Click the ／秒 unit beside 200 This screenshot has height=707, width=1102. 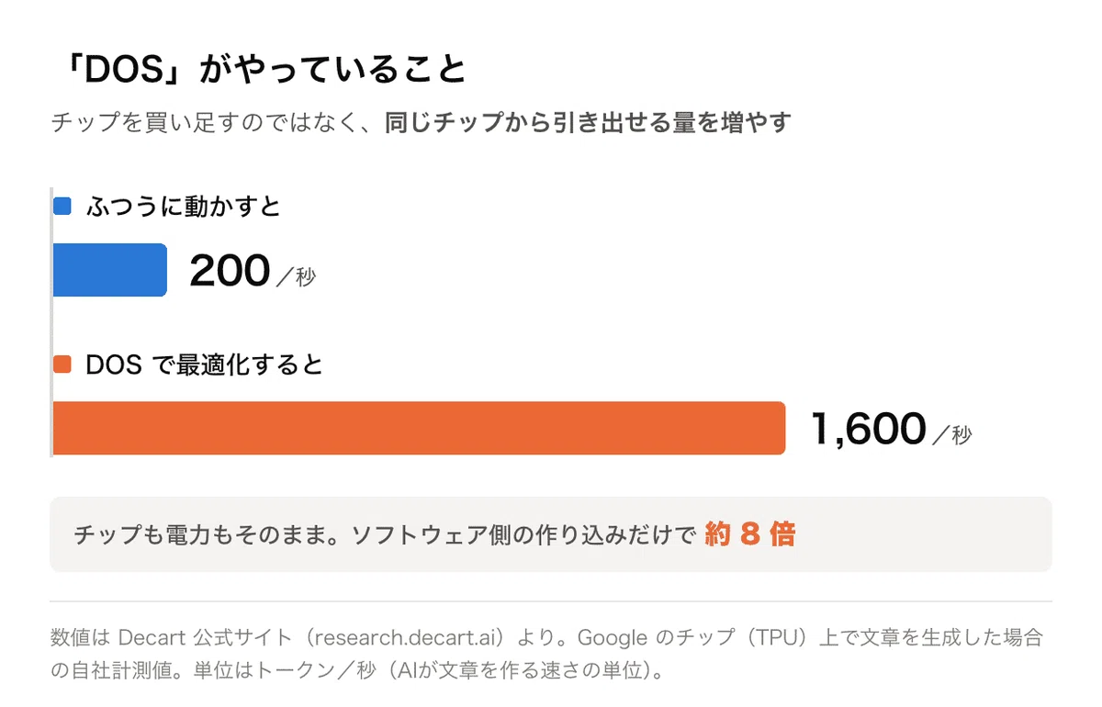[296, 276]
